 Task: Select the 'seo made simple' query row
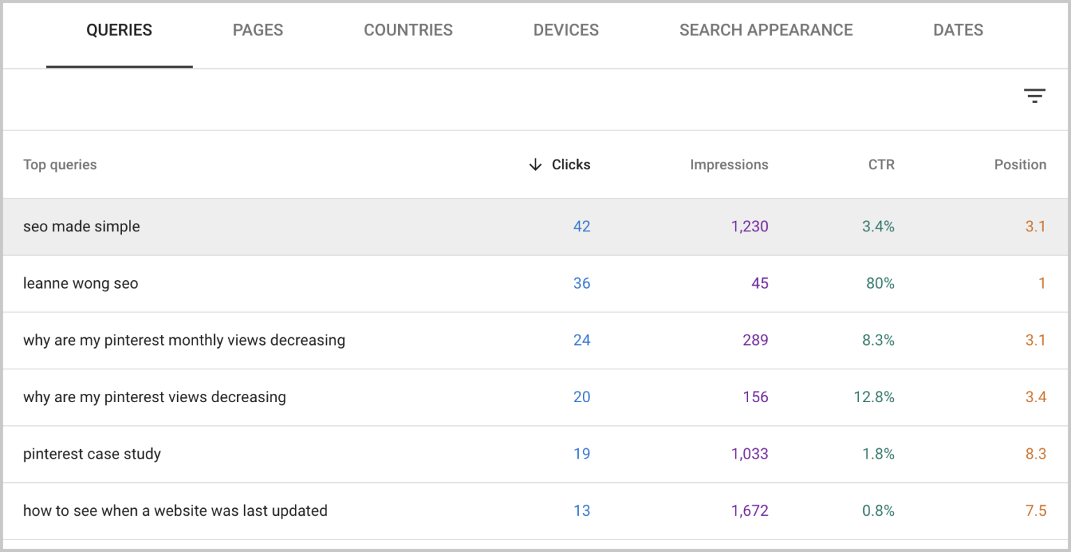tap(82, 226)
